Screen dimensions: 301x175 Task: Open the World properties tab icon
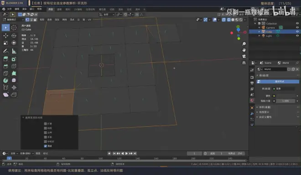[x=252, y=100]
